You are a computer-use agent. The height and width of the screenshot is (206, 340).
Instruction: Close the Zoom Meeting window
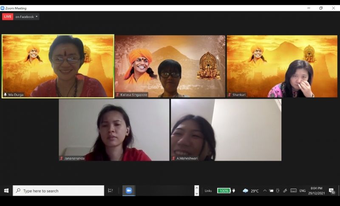[x=334, y=8]
